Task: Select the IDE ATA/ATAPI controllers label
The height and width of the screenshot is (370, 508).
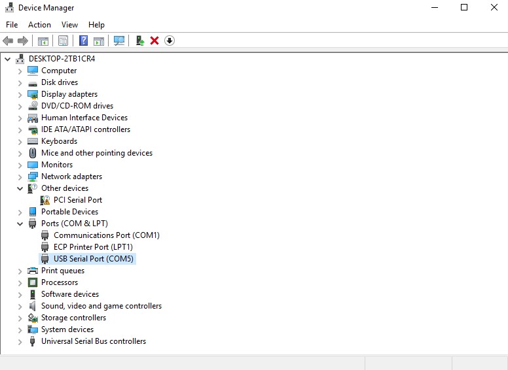Action: click(86, 129)
